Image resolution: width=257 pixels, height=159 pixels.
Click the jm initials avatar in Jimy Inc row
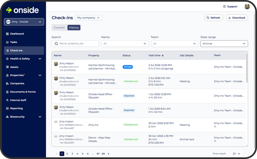(x=56, y=122)
